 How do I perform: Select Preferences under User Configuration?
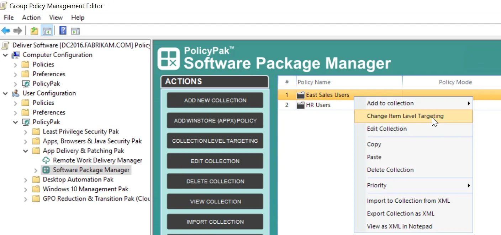[x=49, y=113]
